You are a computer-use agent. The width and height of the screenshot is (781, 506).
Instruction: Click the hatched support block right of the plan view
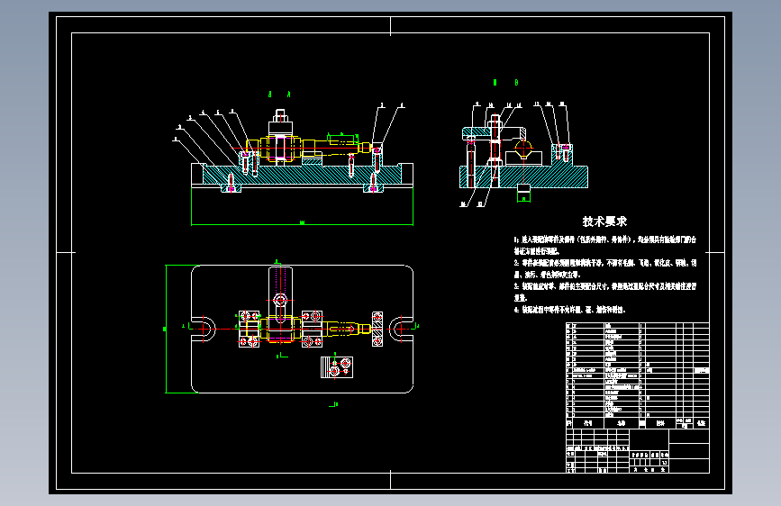pos(377,329)
